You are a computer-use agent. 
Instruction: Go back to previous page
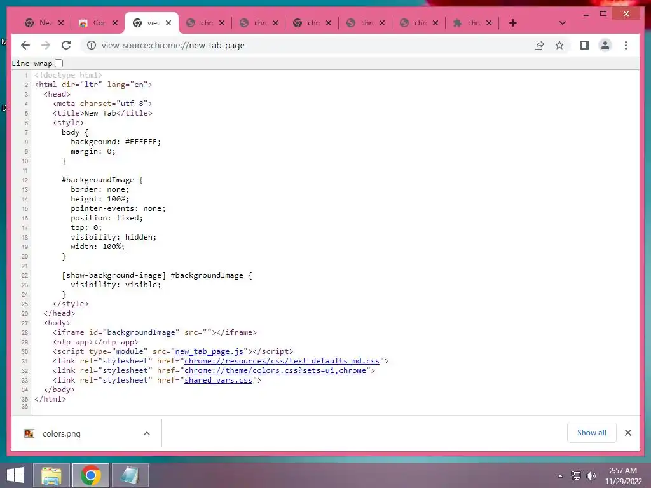(x=25, y=45)
